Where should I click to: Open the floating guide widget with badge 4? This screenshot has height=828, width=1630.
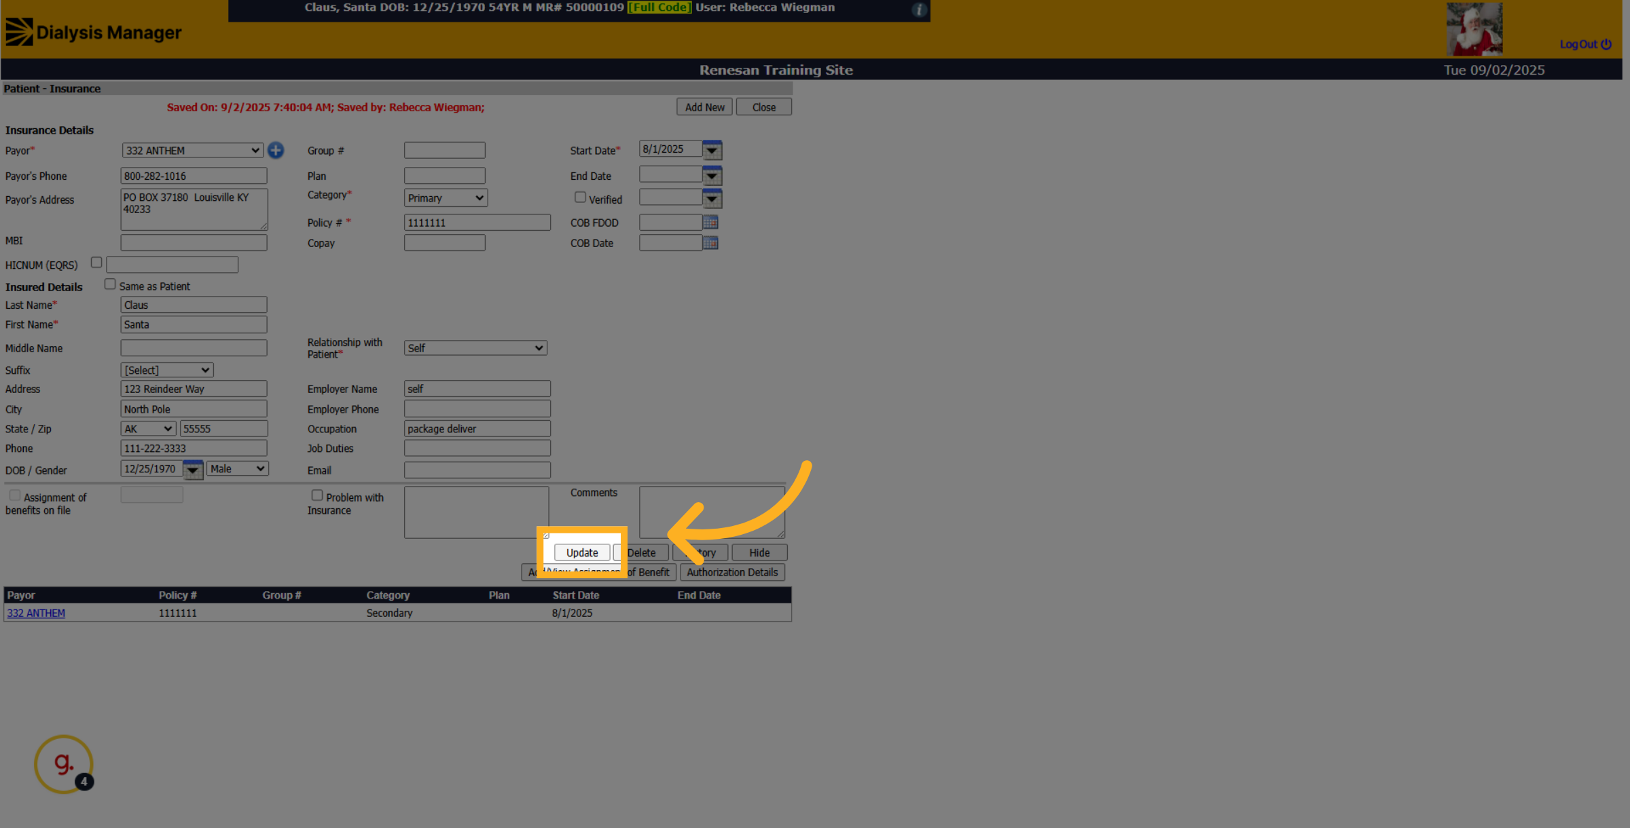point(64,764)
